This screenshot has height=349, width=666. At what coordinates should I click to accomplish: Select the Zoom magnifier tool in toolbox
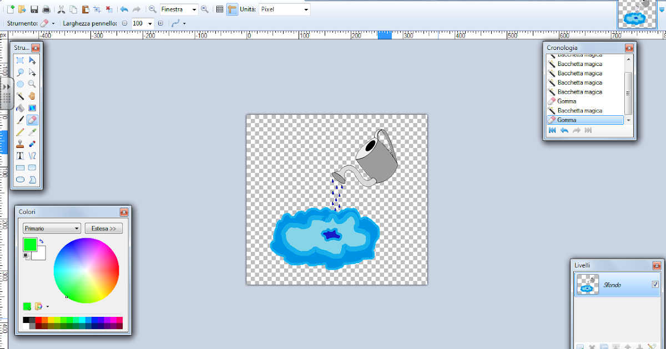click(x=32, y=84)
